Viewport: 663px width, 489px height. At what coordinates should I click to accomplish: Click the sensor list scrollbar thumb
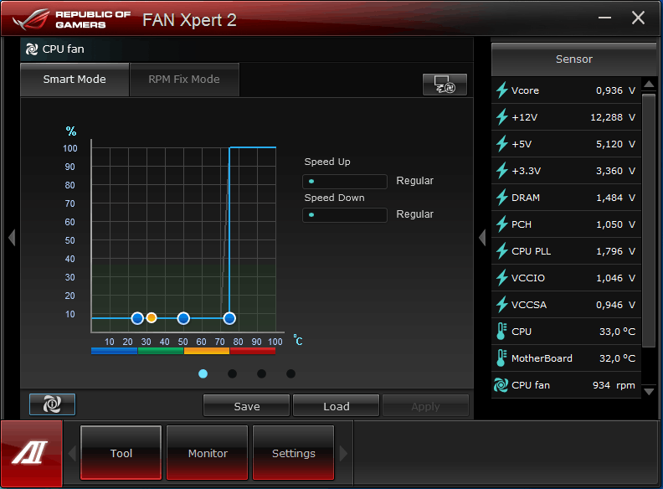click(x=649, y=220)
